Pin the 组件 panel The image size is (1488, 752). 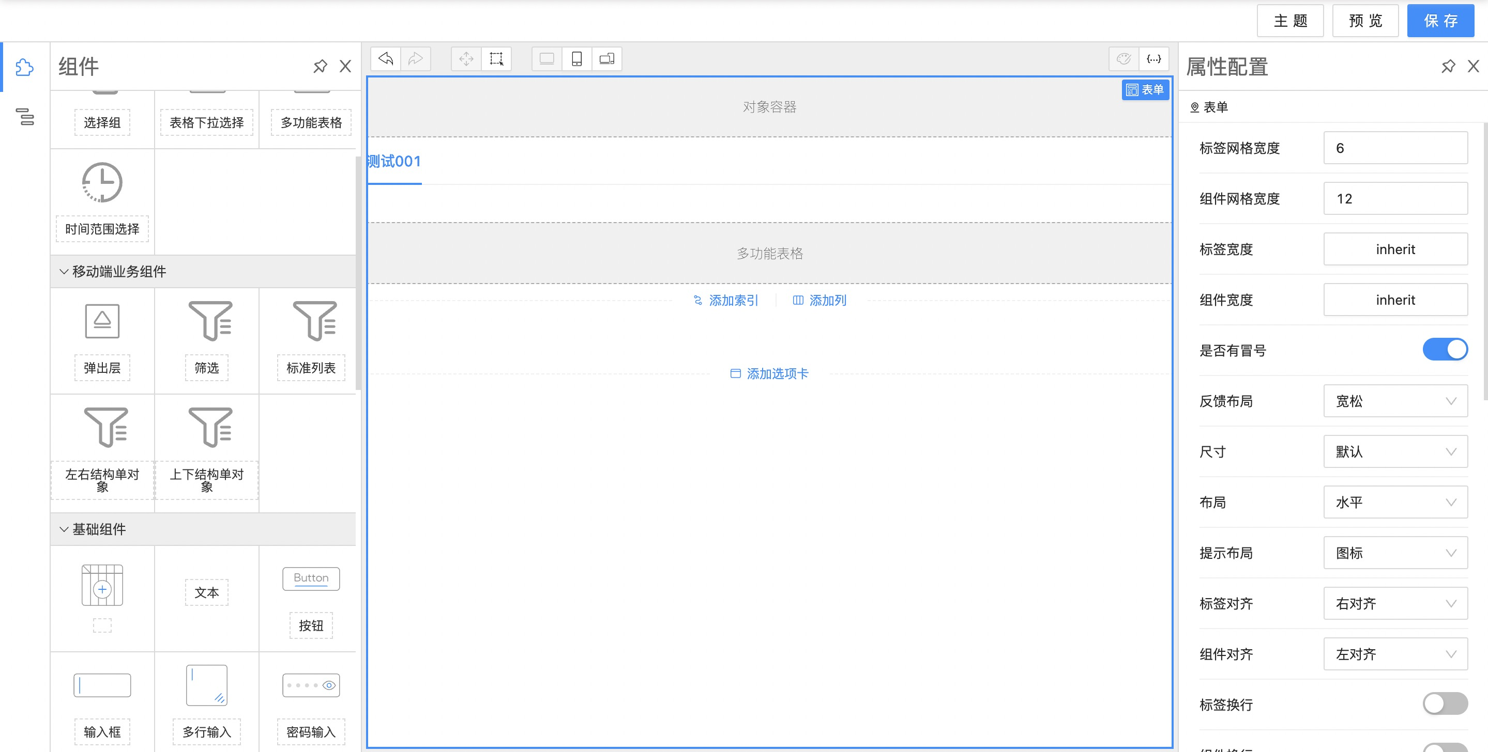pyautogui.click(x=320, y=67)
